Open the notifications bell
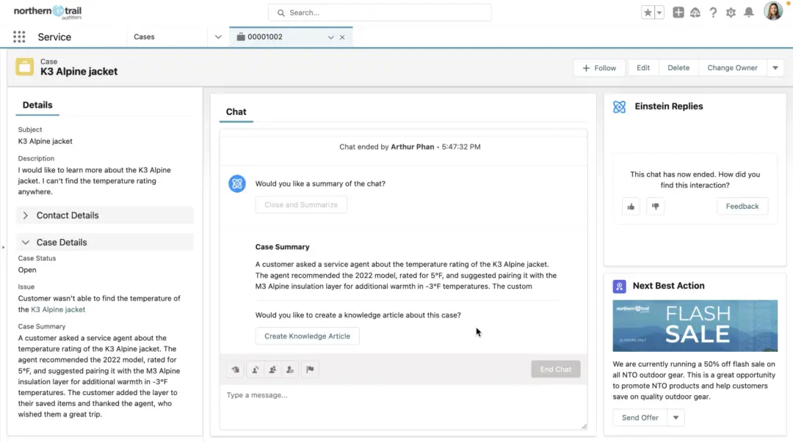This screenshot has height=442, width=793. tap(749, 12)
